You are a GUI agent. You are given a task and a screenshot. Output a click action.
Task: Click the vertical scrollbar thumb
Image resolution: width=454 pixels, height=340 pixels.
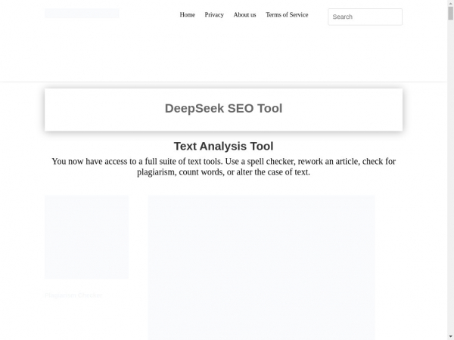click(450, 14)
